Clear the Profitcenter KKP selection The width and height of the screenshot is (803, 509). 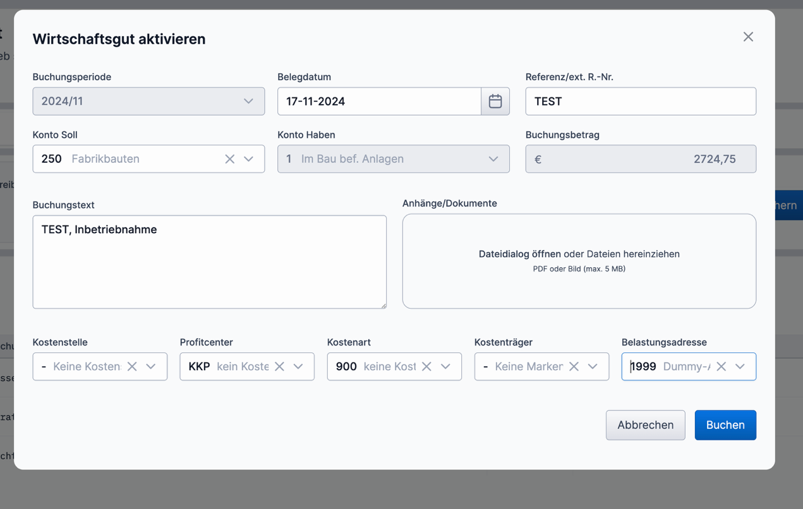279,366
